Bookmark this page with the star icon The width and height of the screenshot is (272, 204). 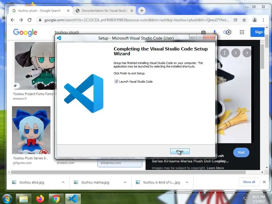[x=244, y=20]
